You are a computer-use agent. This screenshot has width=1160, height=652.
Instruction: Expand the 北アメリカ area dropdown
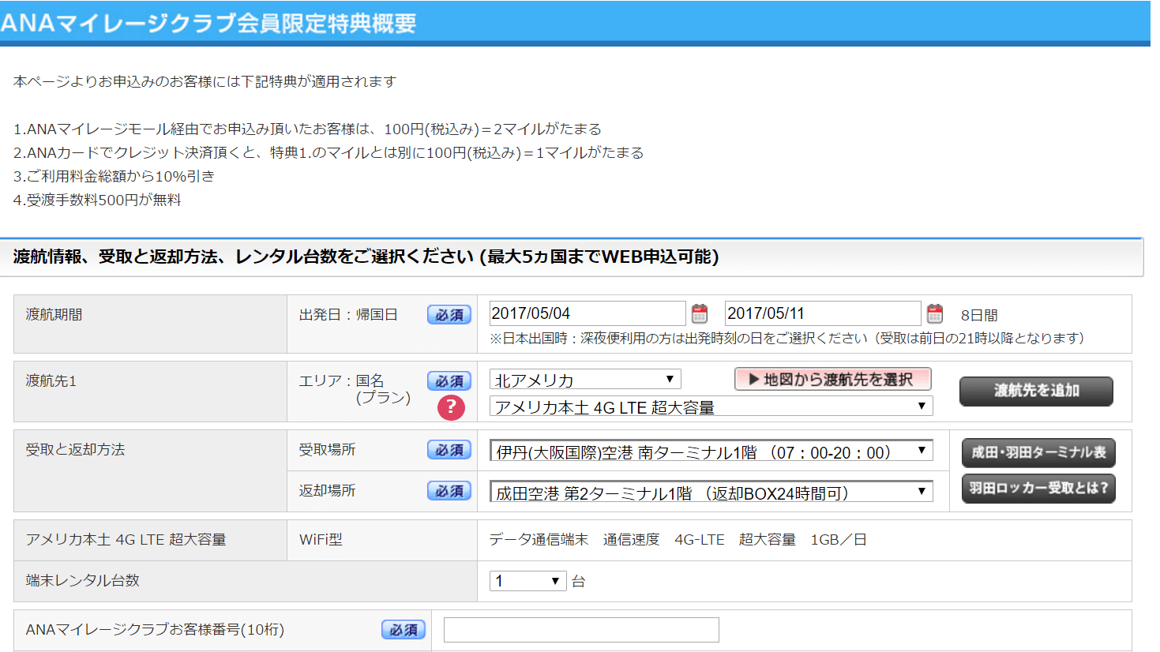[585, 380]
